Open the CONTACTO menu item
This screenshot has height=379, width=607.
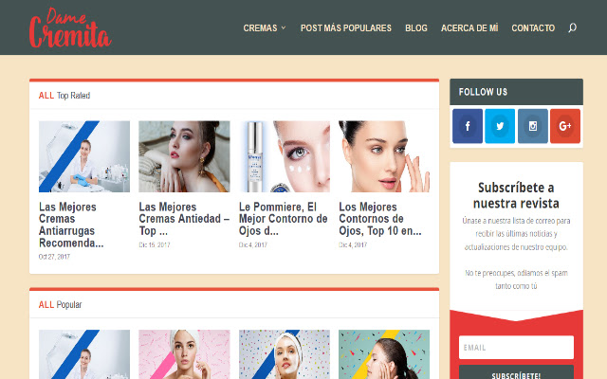pyautogui.click(x=533, y=28)
